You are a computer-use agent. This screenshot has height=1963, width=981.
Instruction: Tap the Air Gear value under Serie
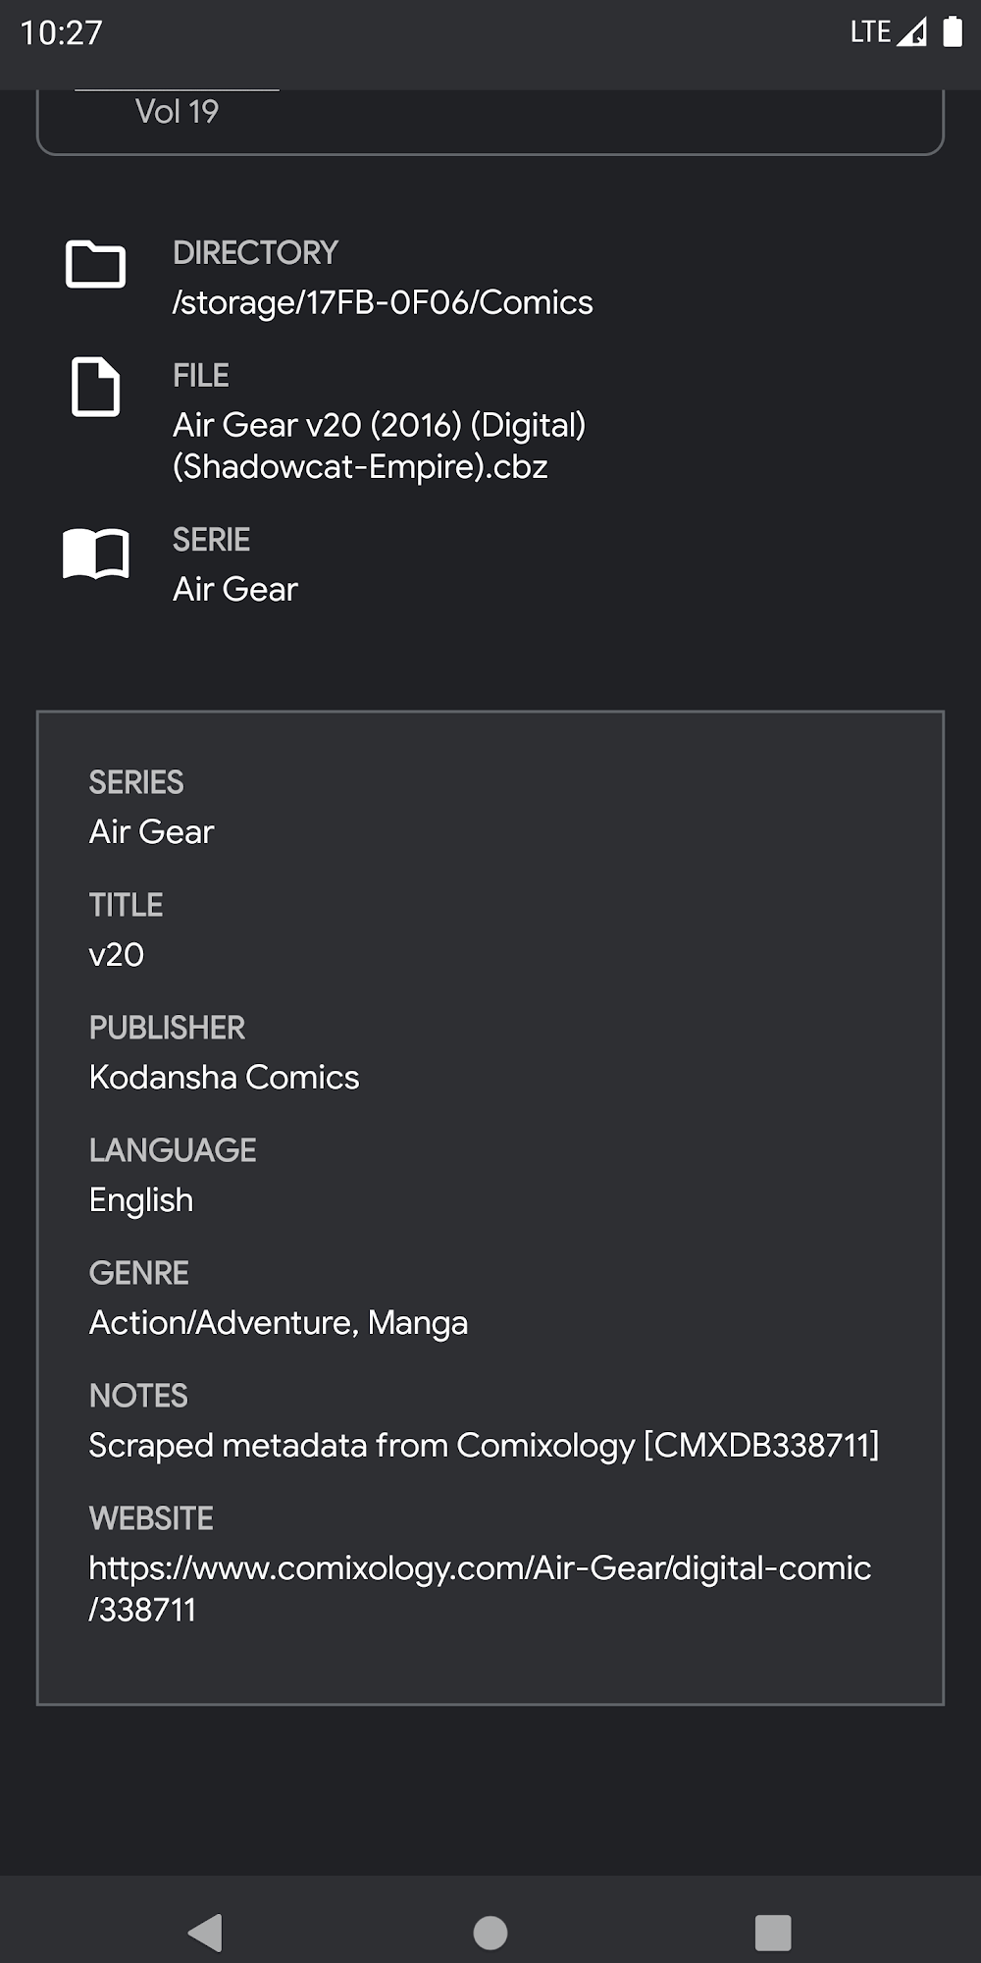(235, 589)
